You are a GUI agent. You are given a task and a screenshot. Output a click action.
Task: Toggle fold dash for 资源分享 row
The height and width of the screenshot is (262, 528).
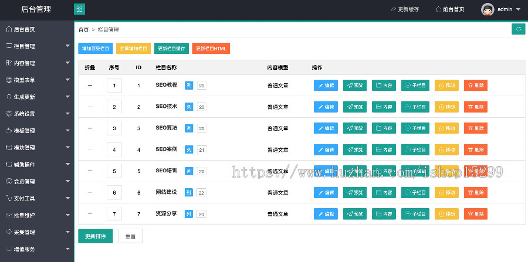pyautogui.click(x=90, y=214)
